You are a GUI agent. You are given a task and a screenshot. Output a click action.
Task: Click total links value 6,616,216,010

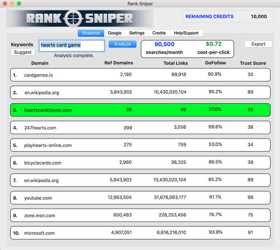(171, 233)
